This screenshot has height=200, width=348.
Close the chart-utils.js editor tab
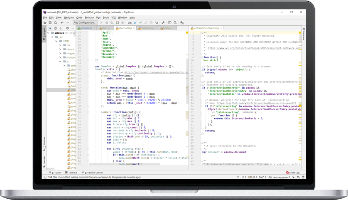(x=134, y=28)
